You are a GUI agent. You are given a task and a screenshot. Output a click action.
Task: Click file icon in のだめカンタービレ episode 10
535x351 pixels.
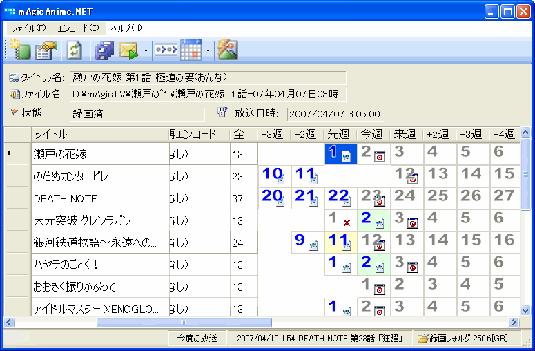click(x=280, y=179)
